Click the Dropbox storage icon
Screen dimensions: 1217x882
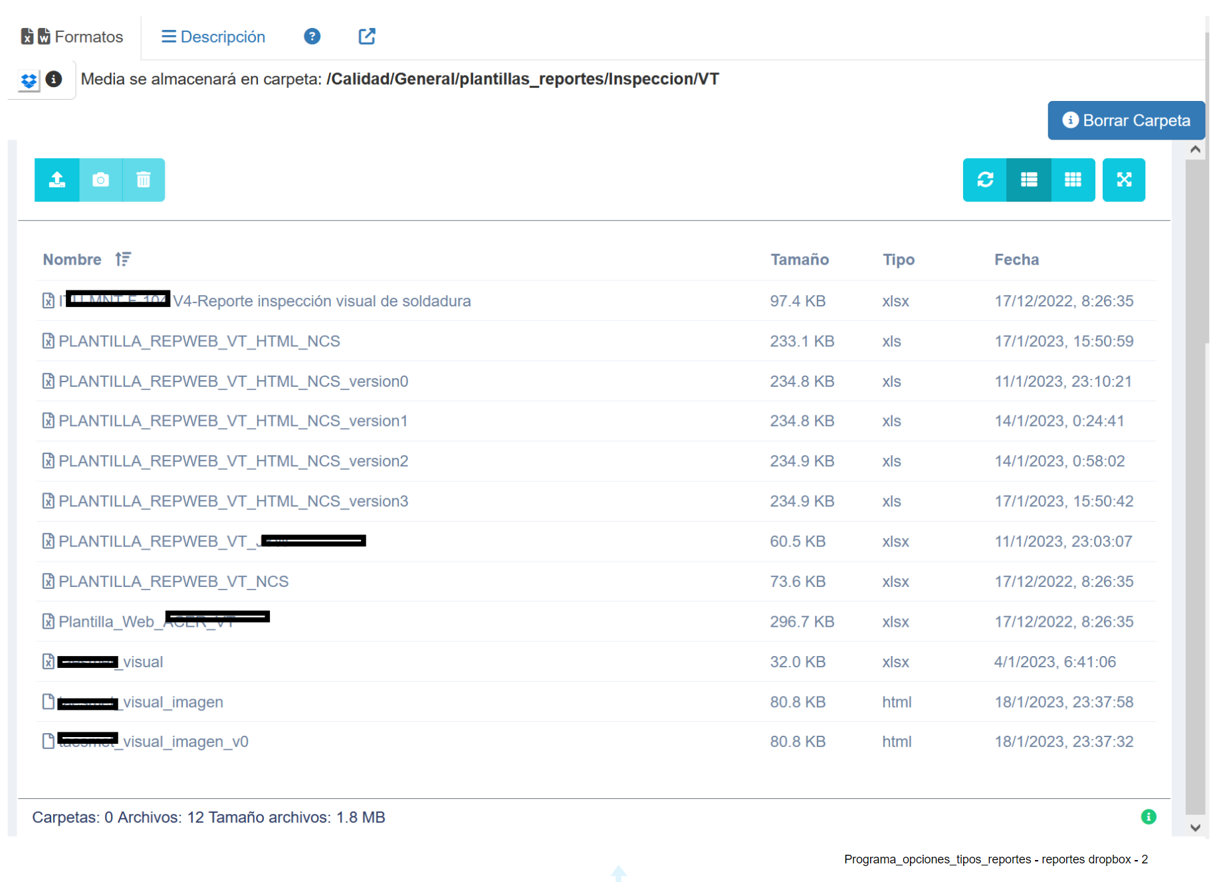pyautogui.click(x=29, y=80)
